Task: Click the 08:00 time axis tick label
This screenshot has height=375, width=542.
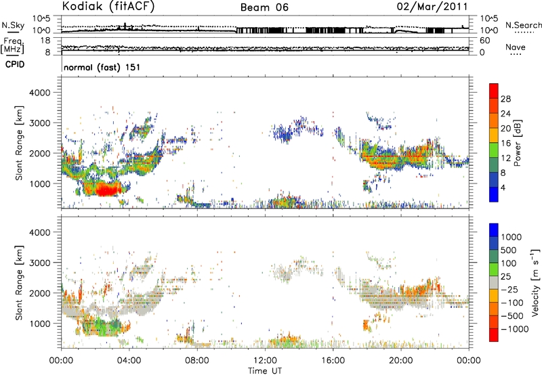Action: point(197,361)
